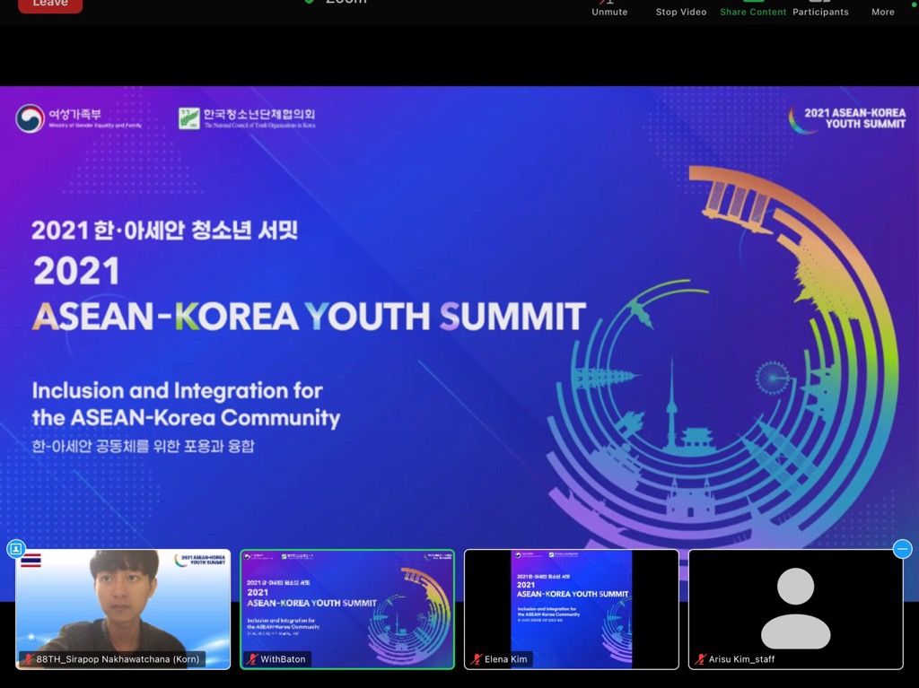Click the blue view switch icon on left

[x=15, y=548]
